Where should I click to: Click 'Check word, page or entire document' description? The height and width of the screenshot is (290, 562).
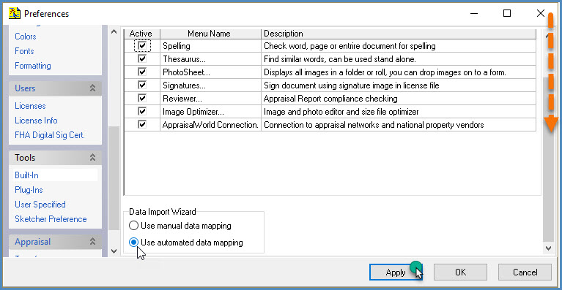click(350, 46)
